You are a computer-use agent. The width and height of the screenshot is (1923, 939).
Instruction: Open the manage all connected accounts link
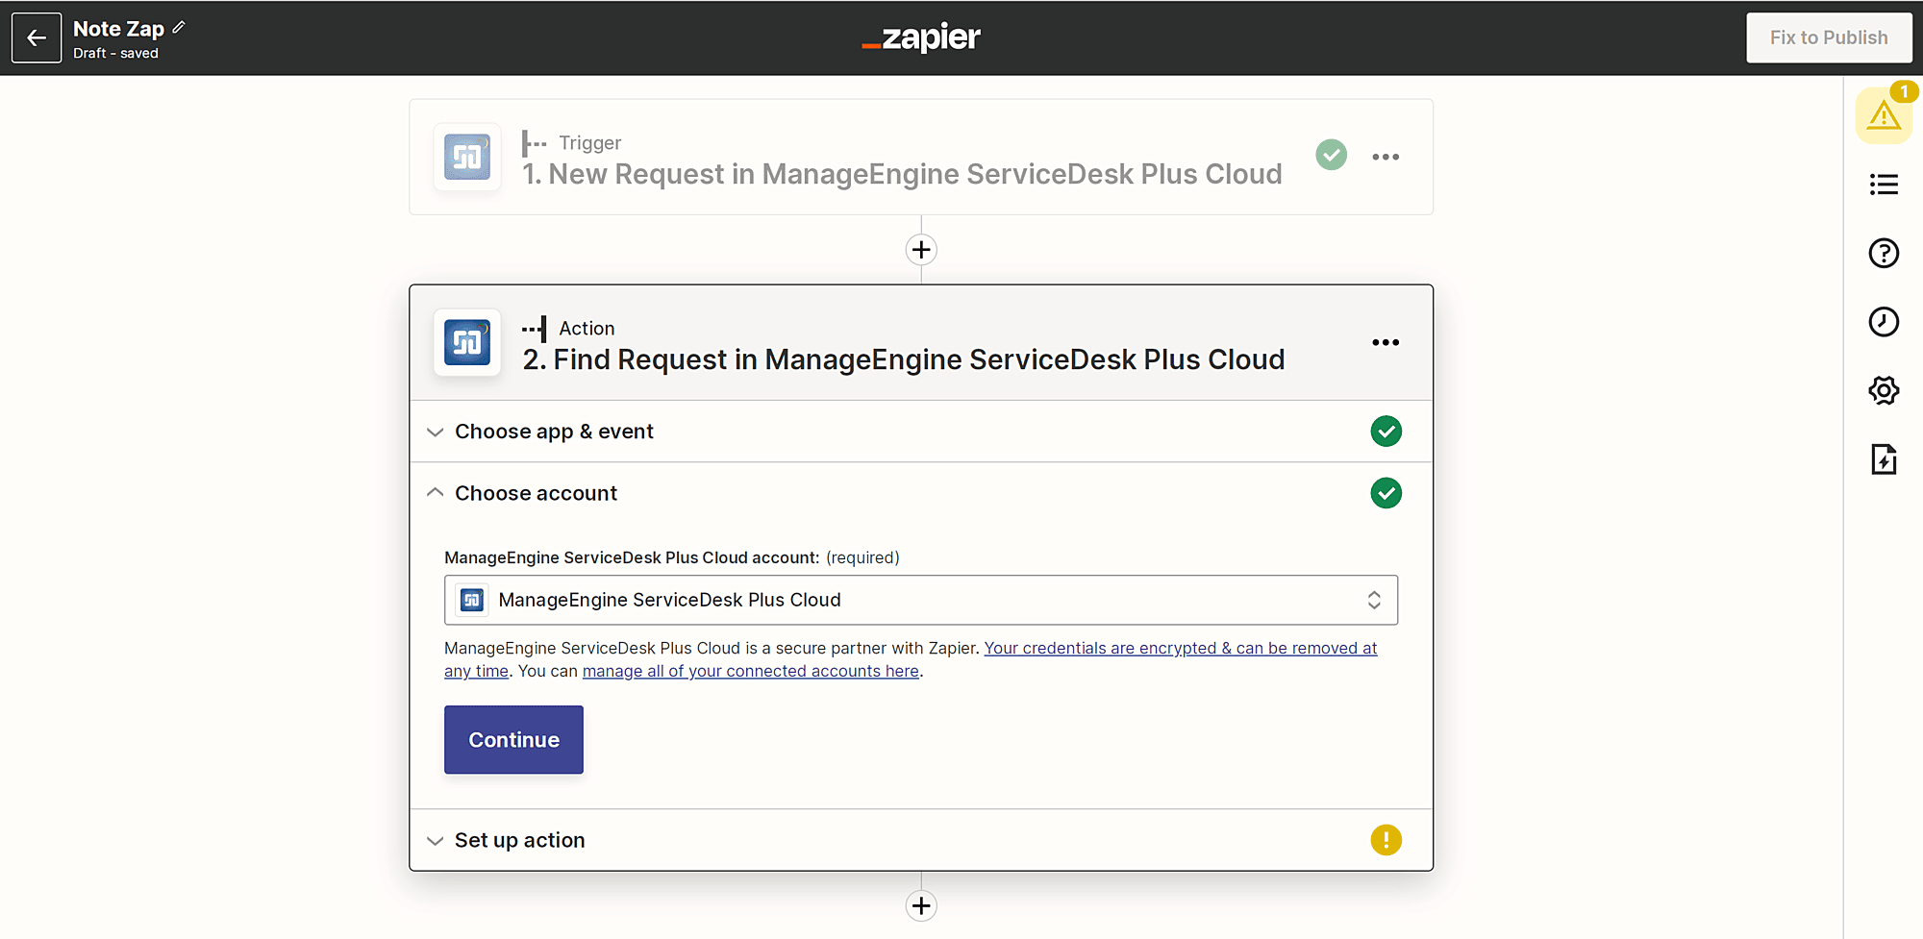750,672
